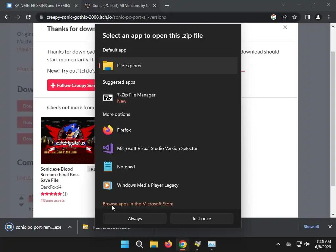Open Chrome's three-dot menu
This screenshot has height=252, width=336.
329,17
